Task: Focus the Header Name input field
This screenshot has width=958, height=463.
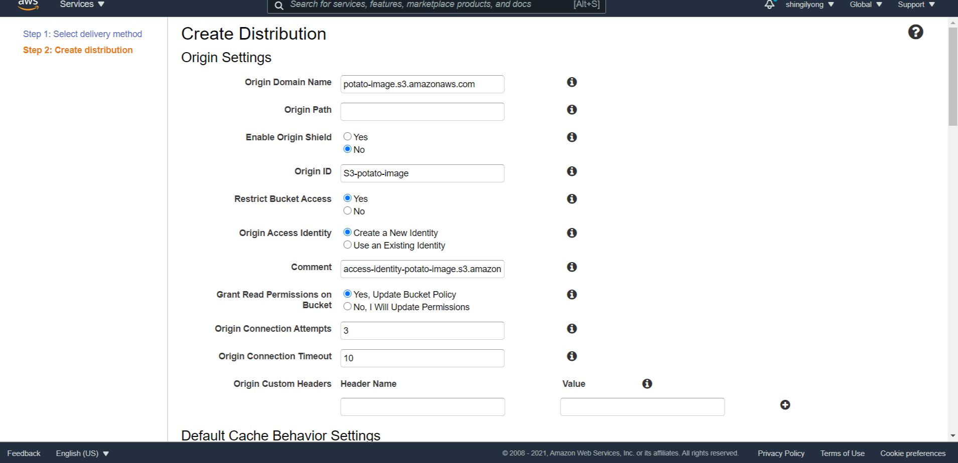Action: pos(423,407)
